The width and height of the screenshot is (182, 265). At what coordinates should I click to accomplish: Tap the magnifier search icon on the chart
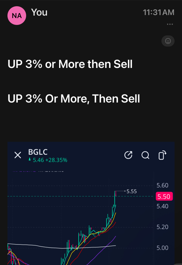point(145,155)
